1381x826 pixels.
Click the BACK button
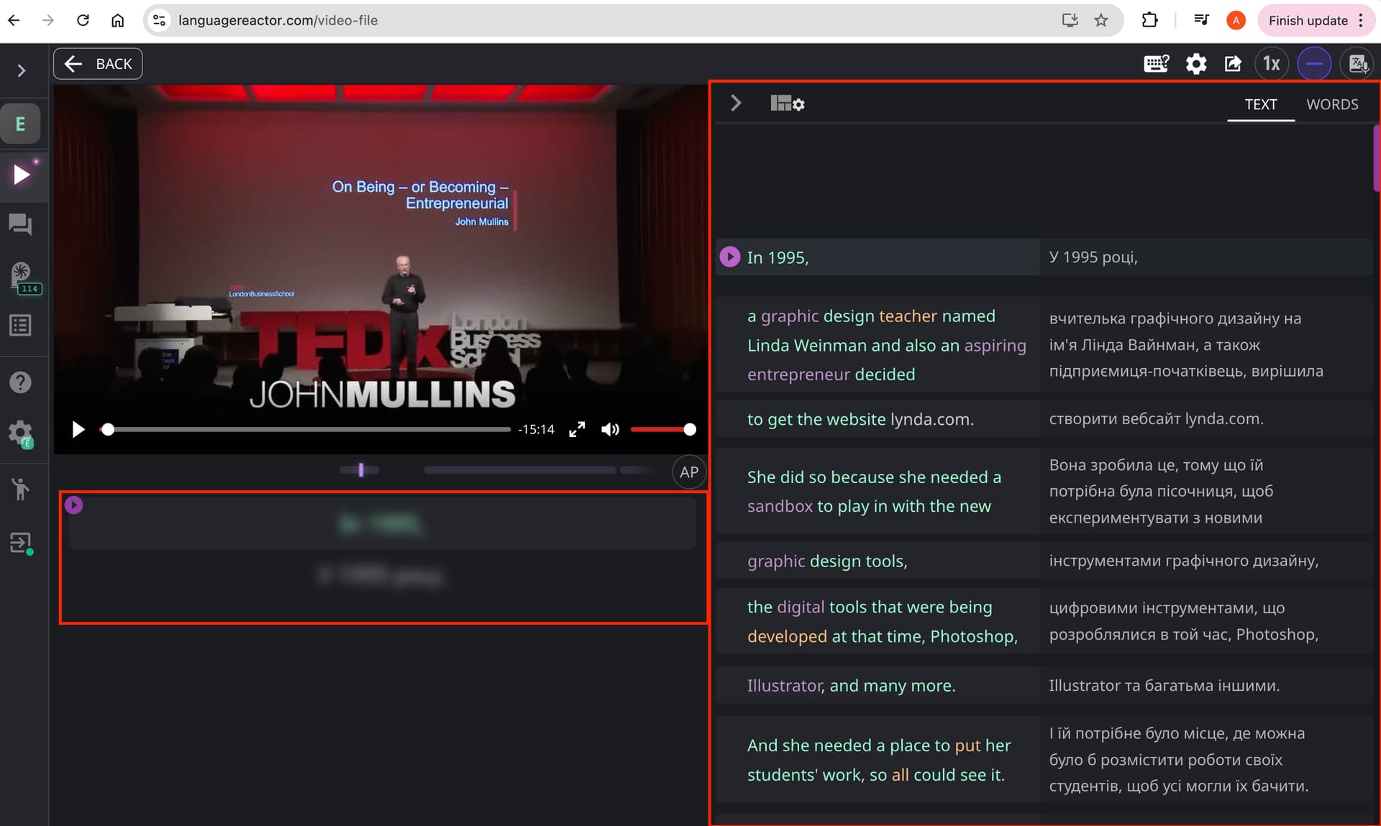click(x=98, y=64)
